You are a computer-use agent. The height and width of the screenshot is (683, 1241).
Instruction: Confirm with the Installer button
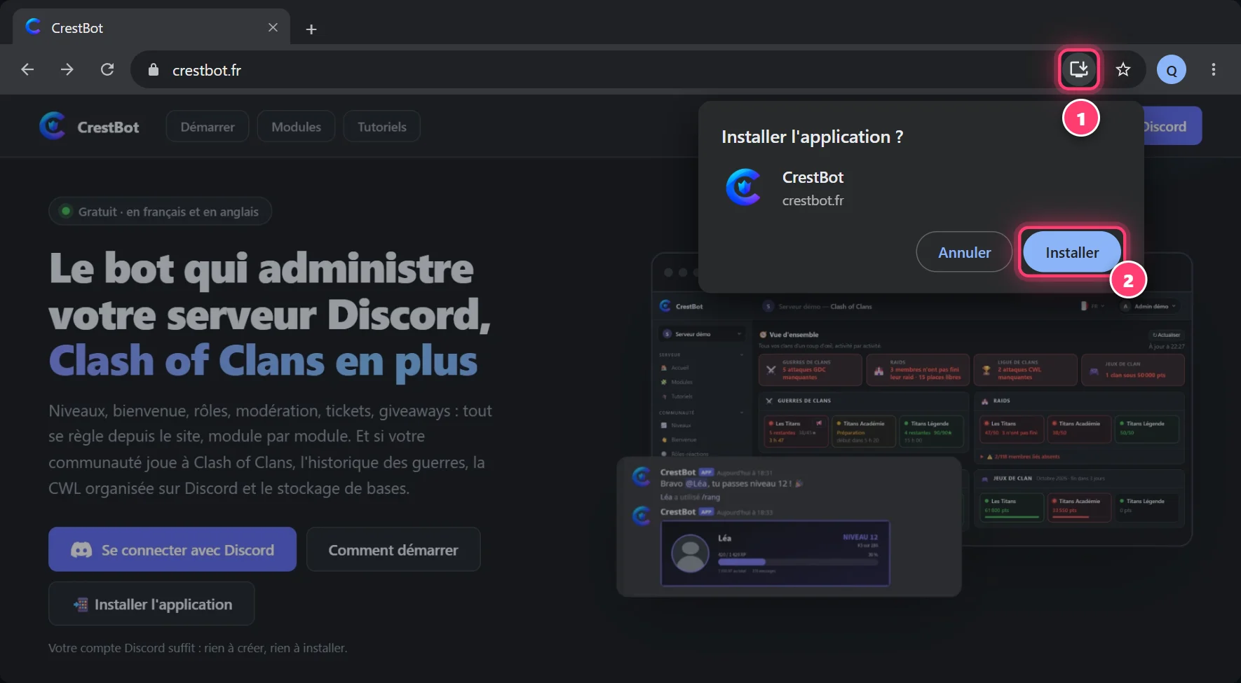click(1071, 252)
